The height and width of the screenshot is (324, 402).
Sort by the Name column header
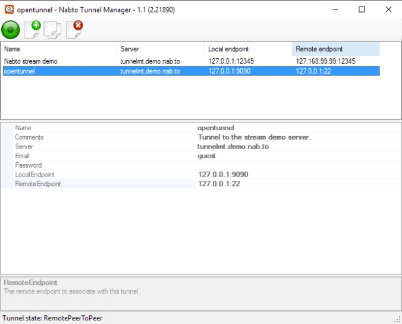[59, 49]
